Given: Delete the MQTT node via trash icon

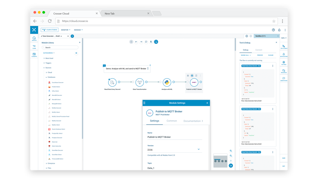Looking at the screenshot, I should [x=196, y=76].
